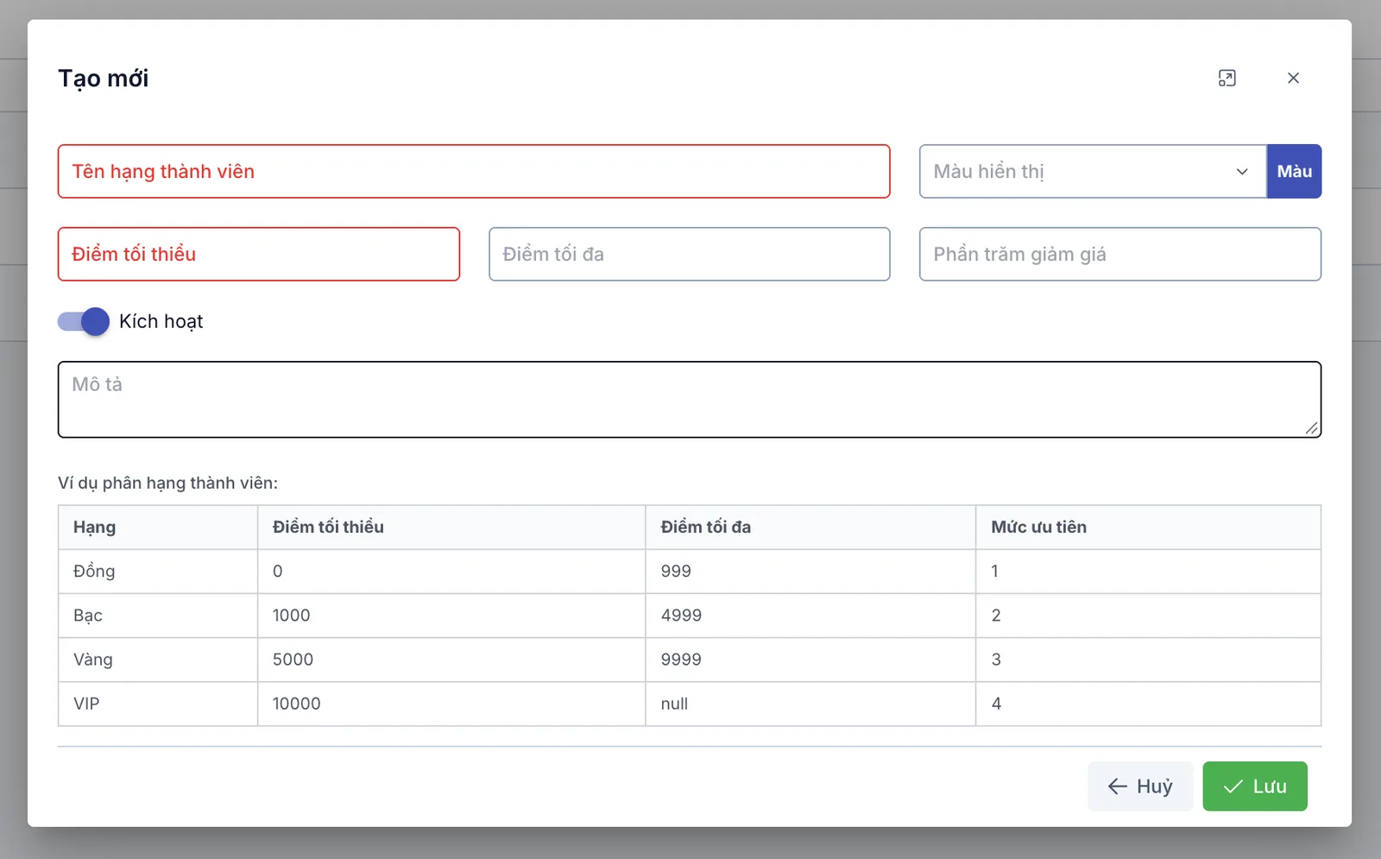Click the null maximum points cell
Viewport: 1381px width, 859px height.
click(810, 704)
